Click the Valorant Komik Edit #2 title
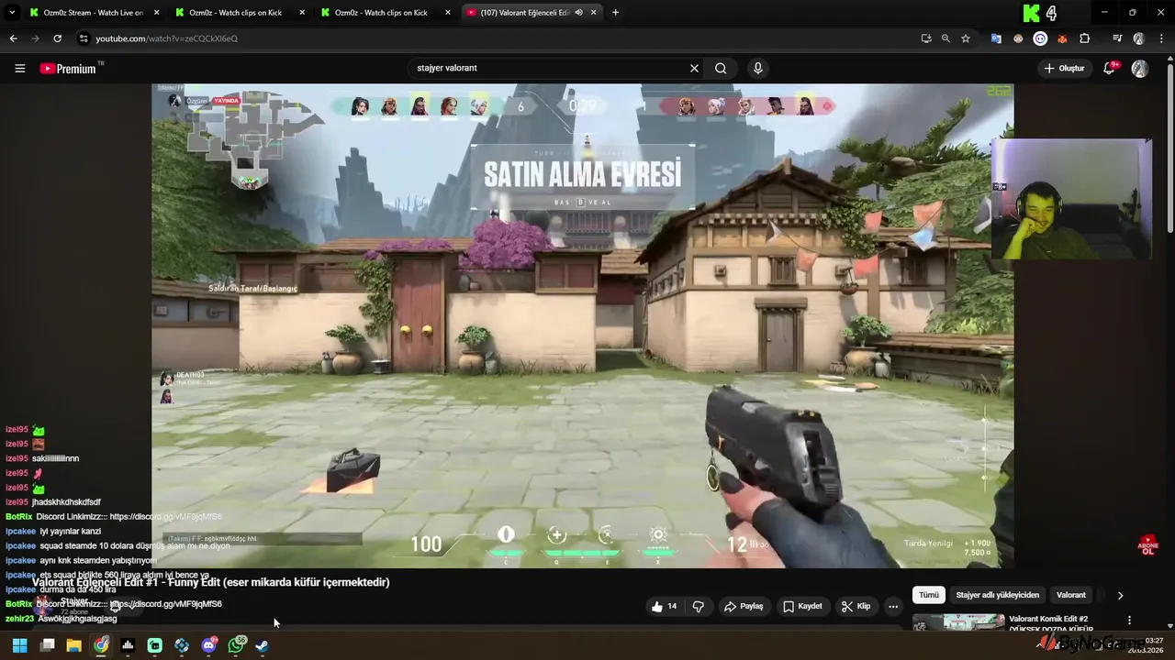1175x660 pixels. tap(1051, 623)
